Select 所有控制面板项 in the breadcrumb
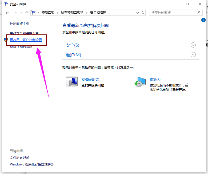Viewport: 208px width, 174px height. [72, 13]
